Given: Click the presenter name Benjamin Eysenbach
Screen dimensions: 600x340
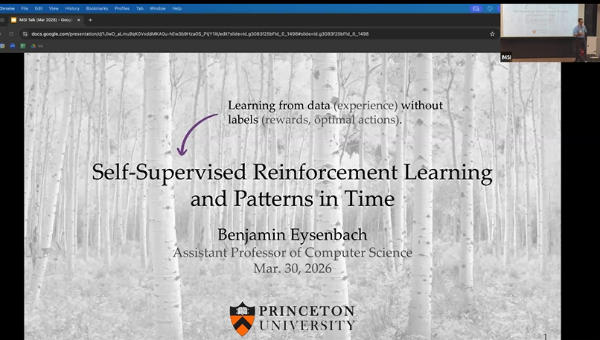Looking at the screenshot, I should [293, 234].
